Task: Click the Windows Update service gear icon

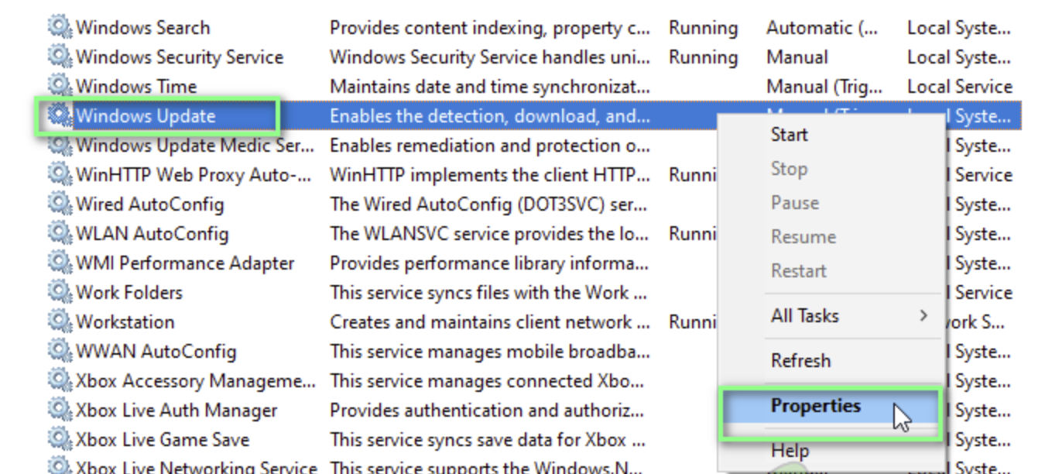Action: pos(59,116)
